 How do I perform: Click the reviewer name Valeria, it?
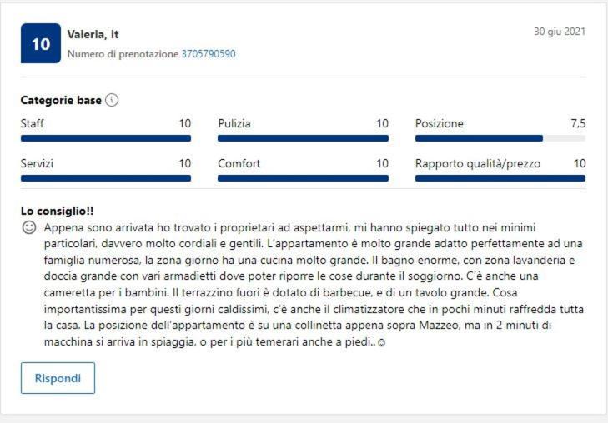(93, 34)
